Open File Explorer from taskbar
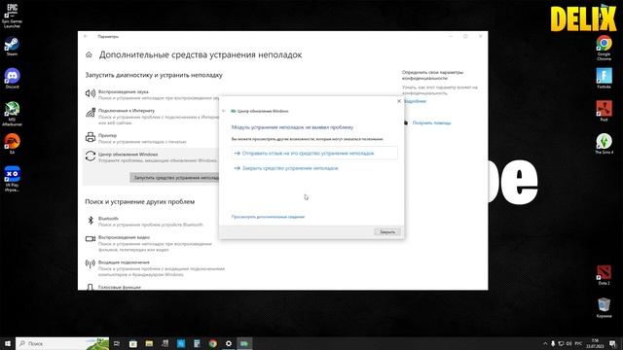 click(x=149, y=343)
